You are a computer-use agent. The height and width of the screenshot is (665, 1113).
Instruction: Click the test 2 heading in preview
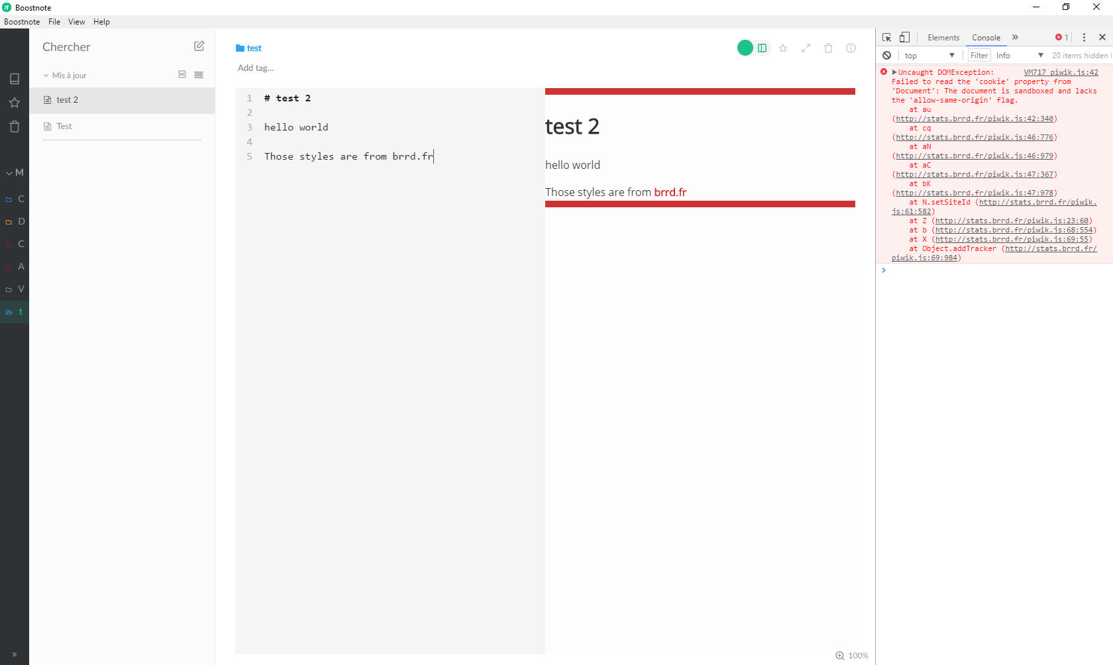[x=572, y=127]
